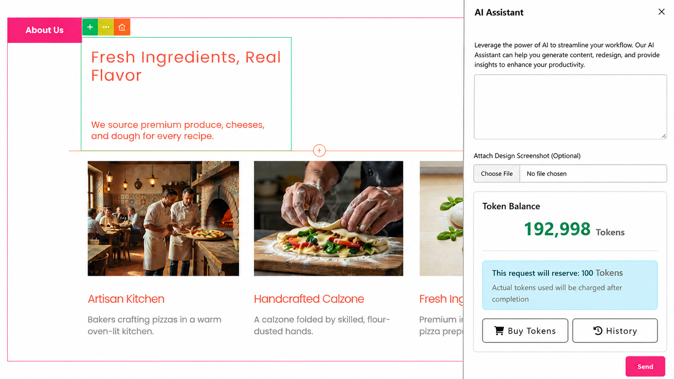This screenshot has height=379, width=674.
Task: Click the shopping cart icon on Buy Tokens
Action: 499,331
